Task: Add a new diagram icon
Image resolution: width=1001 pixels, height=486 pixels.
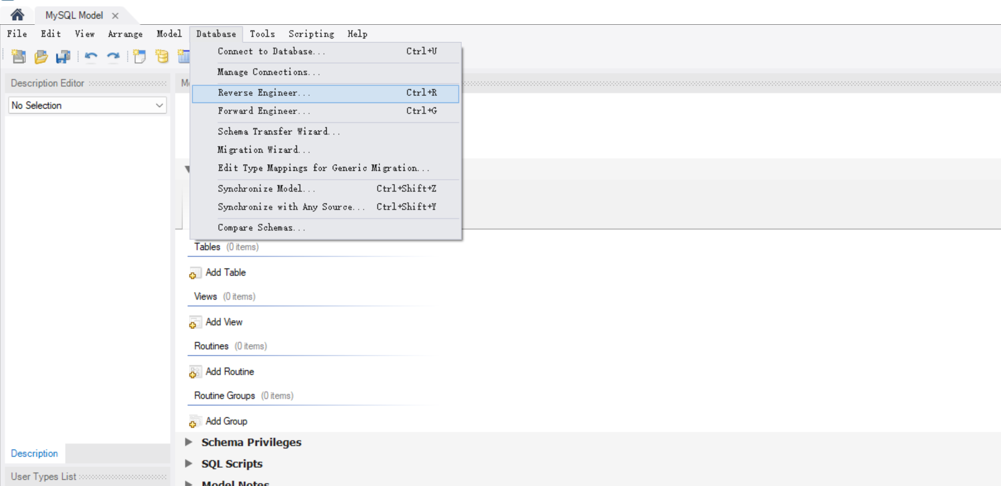Action: pyautogui.click(x=139, y=56)
